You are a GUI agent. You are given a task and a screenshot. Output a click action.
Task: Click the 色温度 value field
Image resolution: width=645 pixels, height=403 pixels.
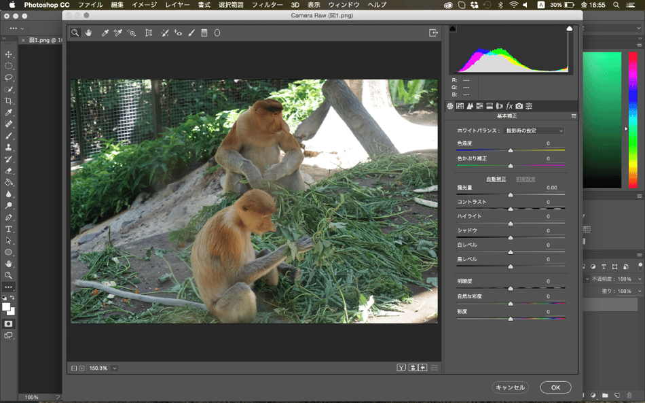click(x=549, y=143)
